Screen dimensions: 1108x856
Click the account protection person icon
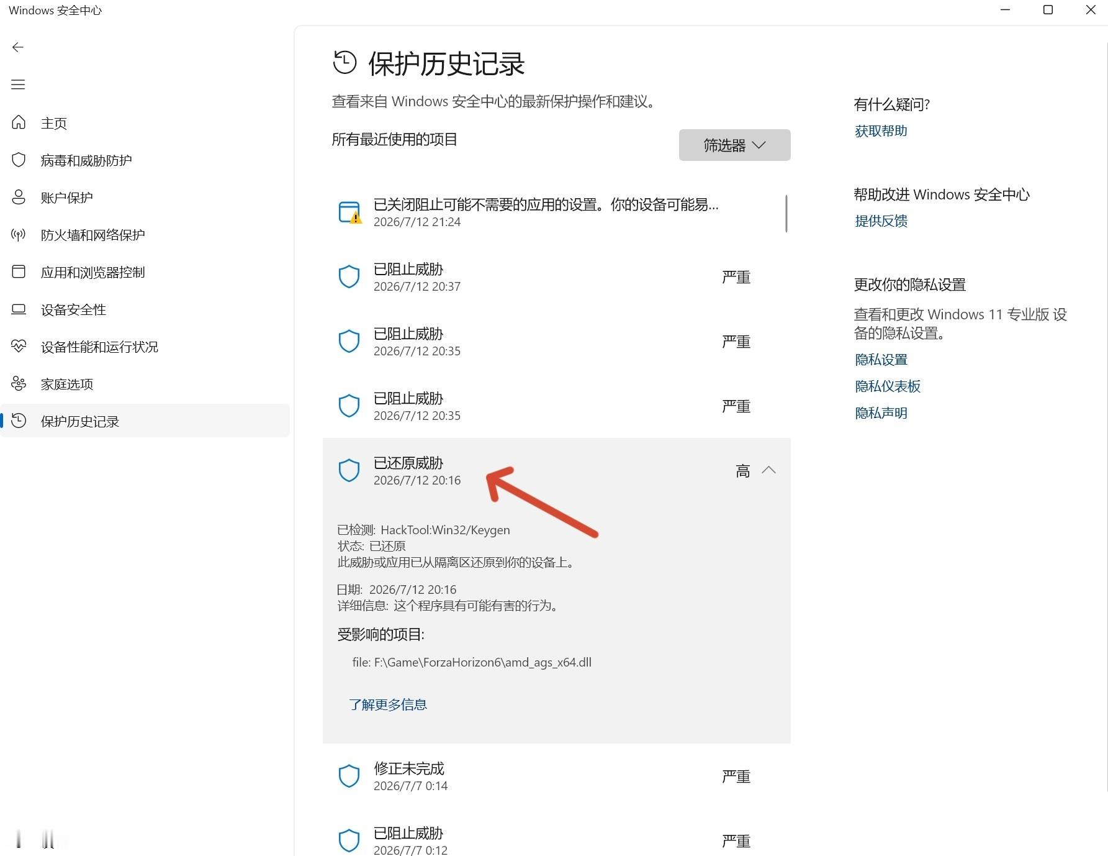19,197
